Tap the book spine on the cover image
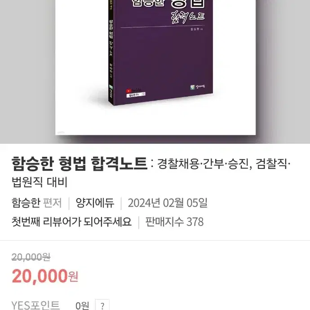This screenshot has width=310, height=310. tap(111, 53)
